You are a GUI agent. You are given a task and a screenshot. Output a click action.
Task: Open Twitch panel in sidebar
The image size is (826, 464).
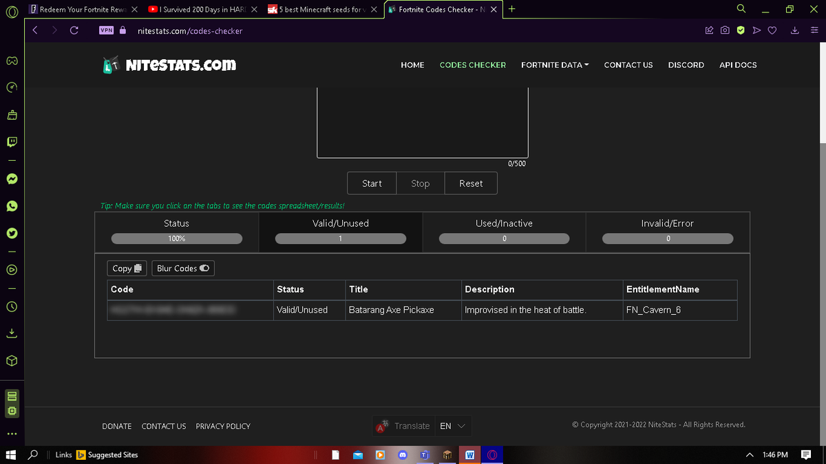12,142
